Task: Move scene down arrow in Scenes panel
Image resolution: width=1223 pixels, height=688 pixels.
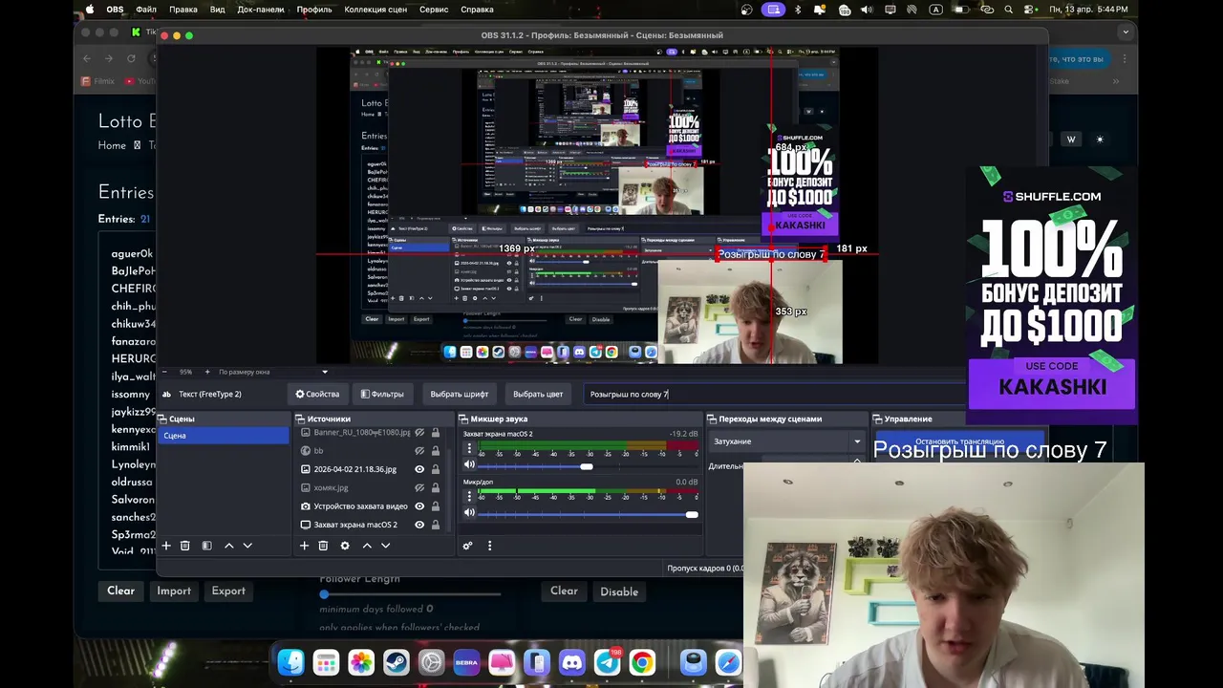Action: [x=247, y=546]
